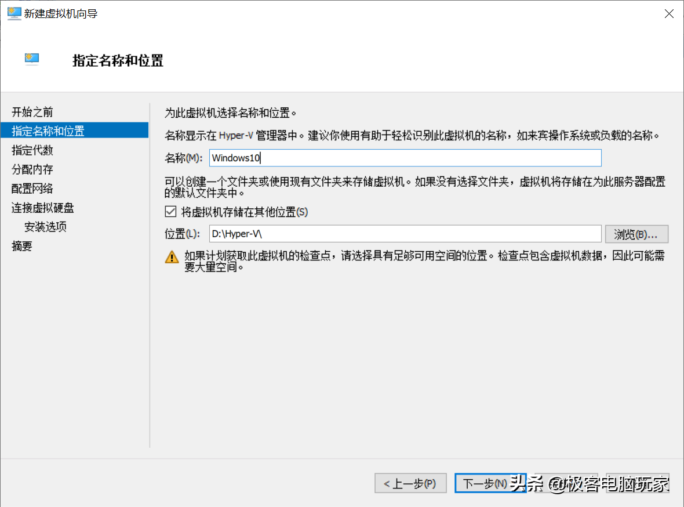Viewport: 684px width, 507px height.
Task: Open the 安装选项 sub-step
Action: 45,227
